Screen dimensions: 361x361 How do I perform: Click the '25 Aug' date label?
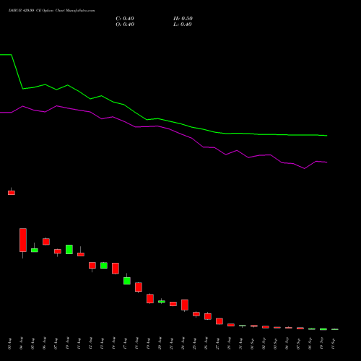(195, 344)
